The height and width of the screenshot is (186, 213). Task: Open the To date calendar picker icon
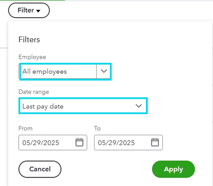pos(155,142)
